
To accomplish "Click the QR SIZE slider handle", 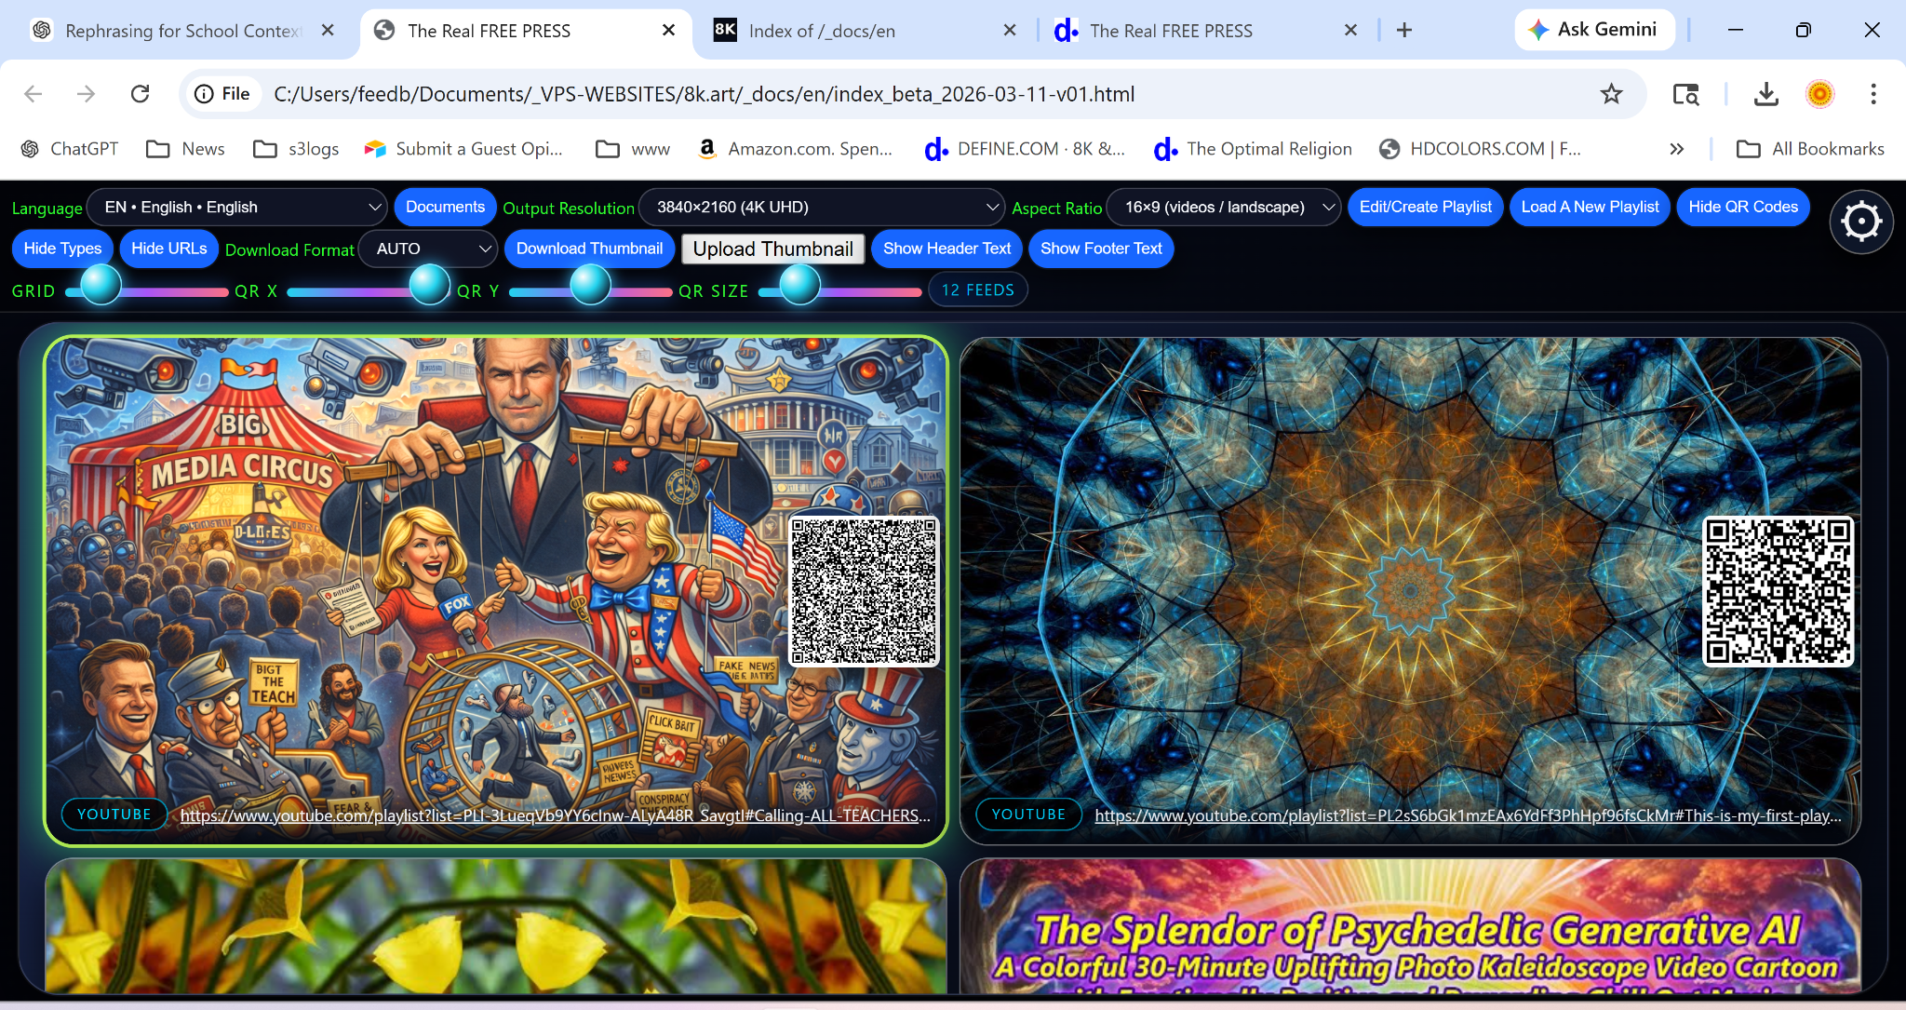I will 799,284.
